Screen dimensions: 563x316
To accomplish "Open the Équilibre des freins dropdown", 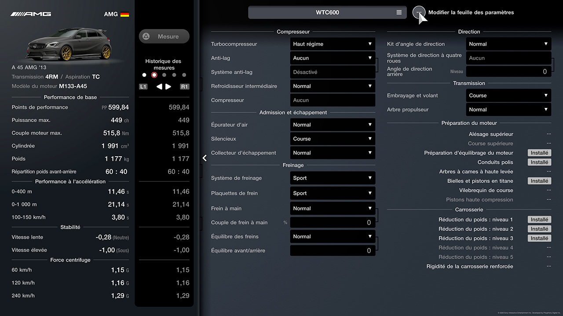I will click(x=333, y=236).
